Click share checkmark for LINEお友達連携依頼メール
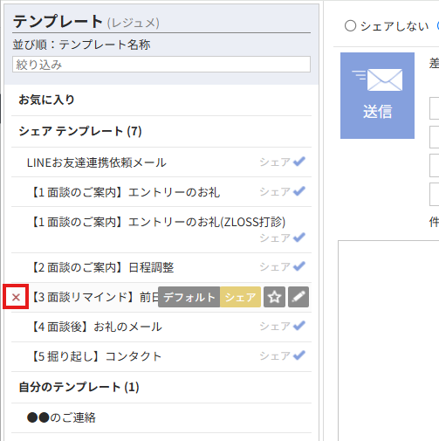The image size is (439, 441). pos(299,162)
